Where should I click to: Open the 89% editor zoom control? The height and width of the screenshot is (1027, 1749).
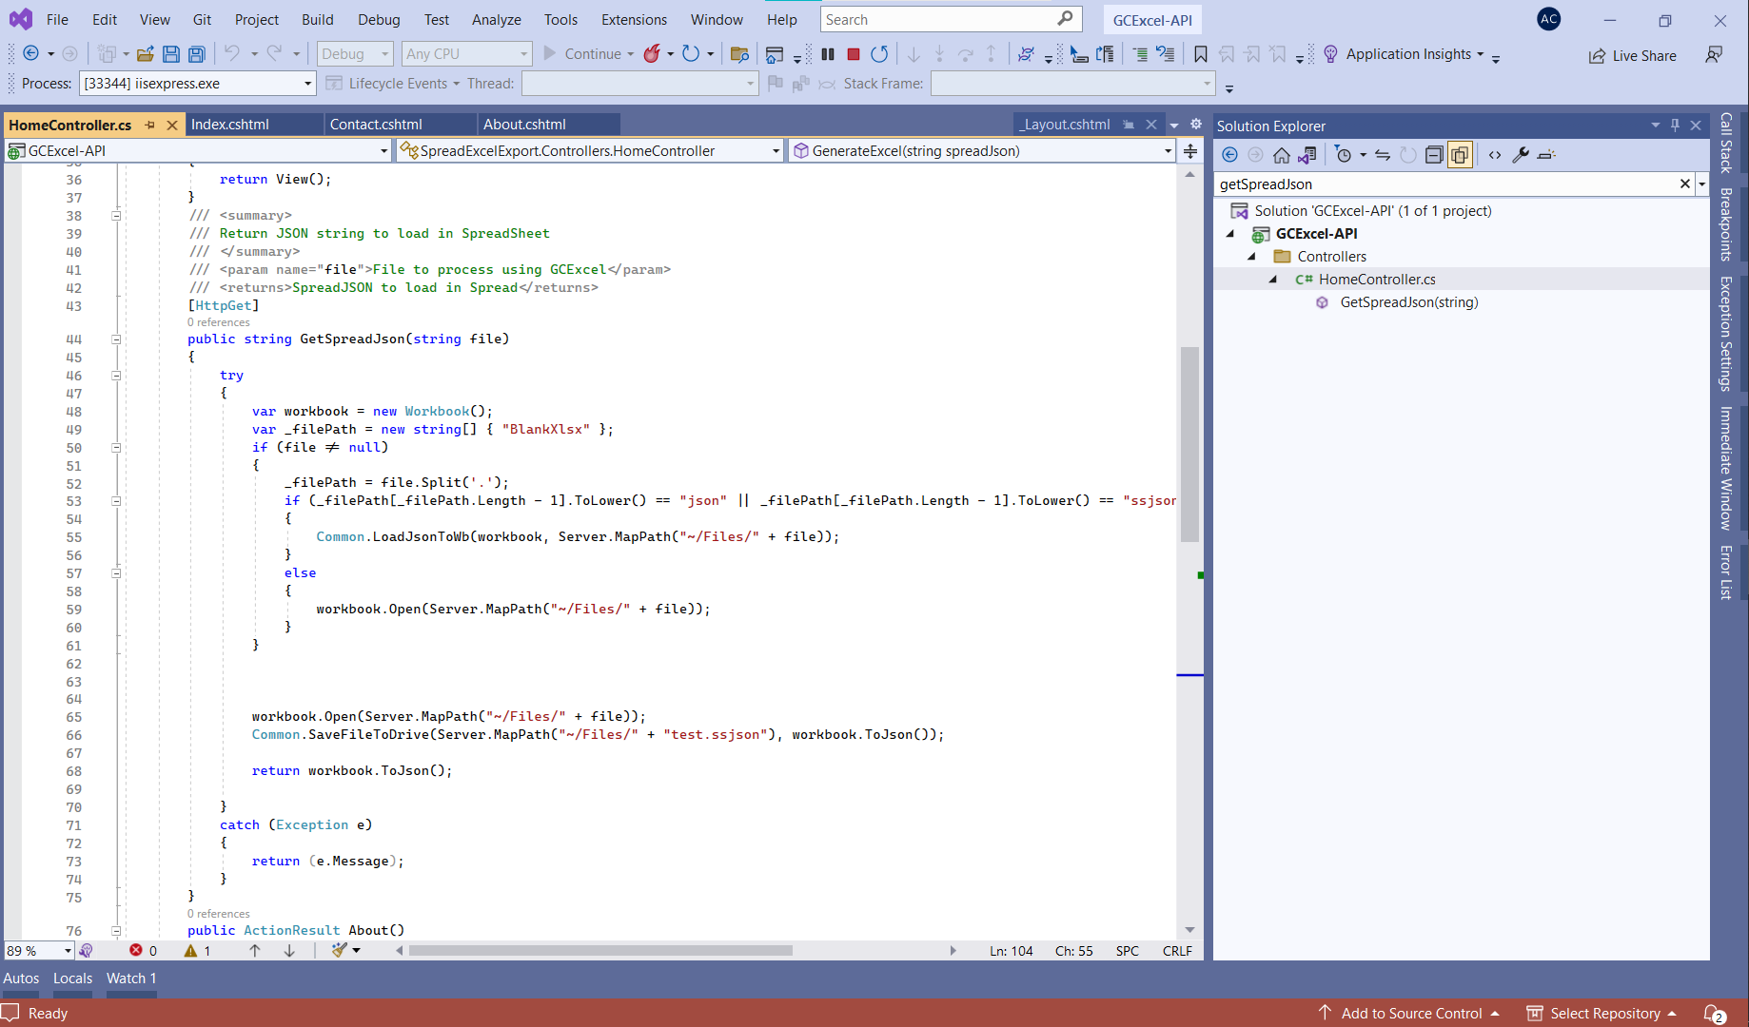[37, 950]
